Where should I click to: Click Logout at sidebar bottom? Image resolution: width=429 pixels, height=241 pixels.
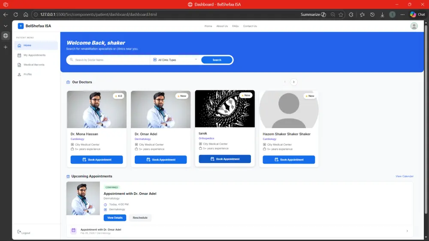pyautogui.click(x=24, y=232)
